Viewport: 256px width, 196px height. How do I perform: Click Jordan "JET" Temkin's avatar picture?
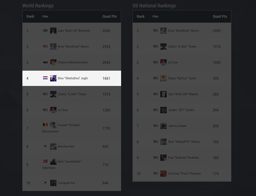163,110
